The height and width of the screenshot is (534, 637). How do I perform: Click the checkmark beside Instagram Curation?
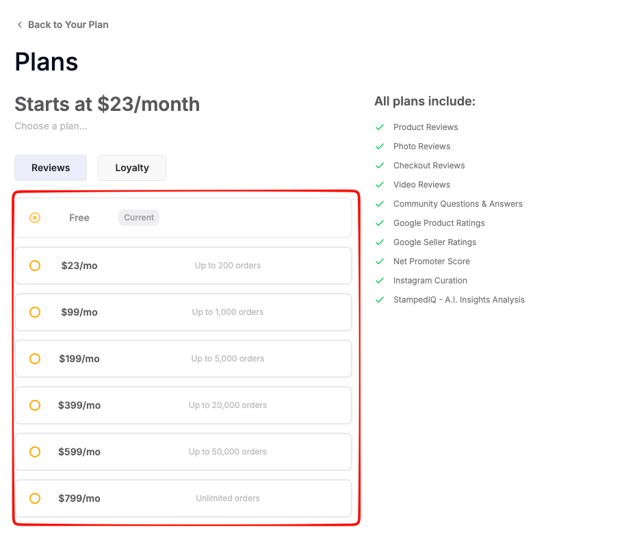click(380, 281)
